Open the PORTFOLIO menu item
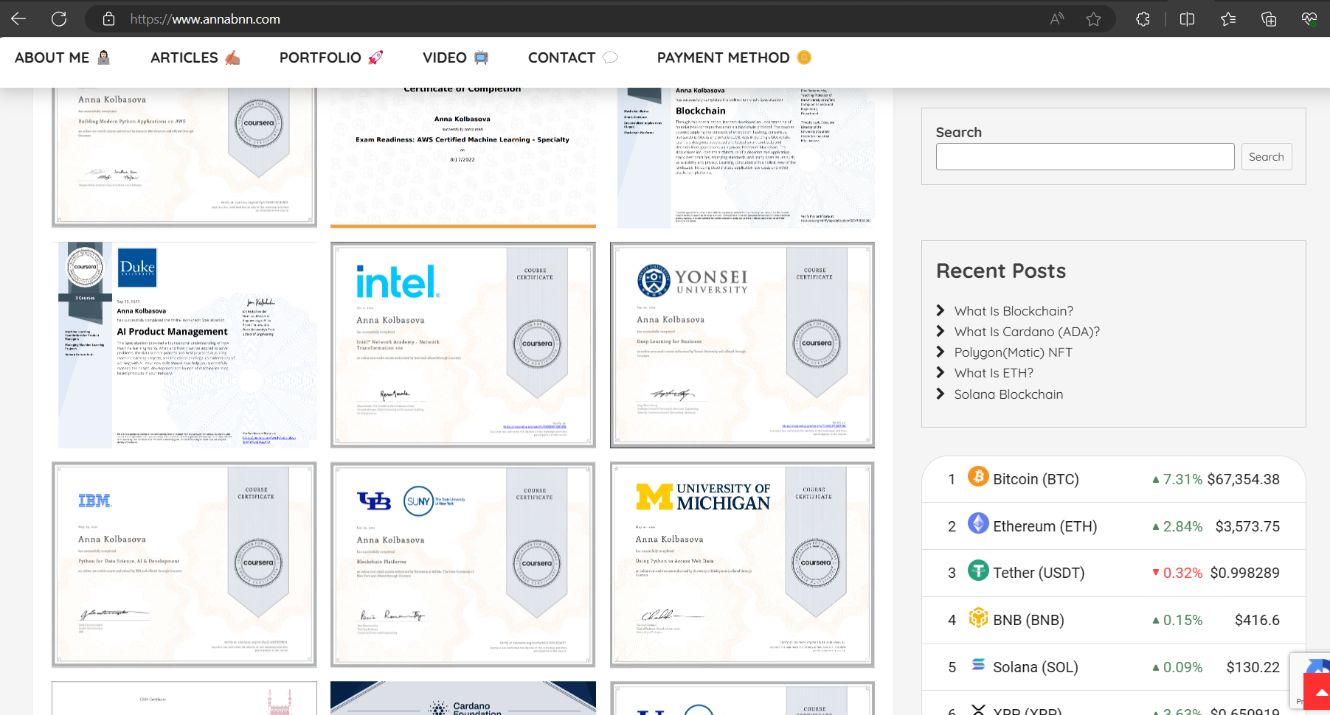Screen dimensions: 1330x715 point(331,57)
